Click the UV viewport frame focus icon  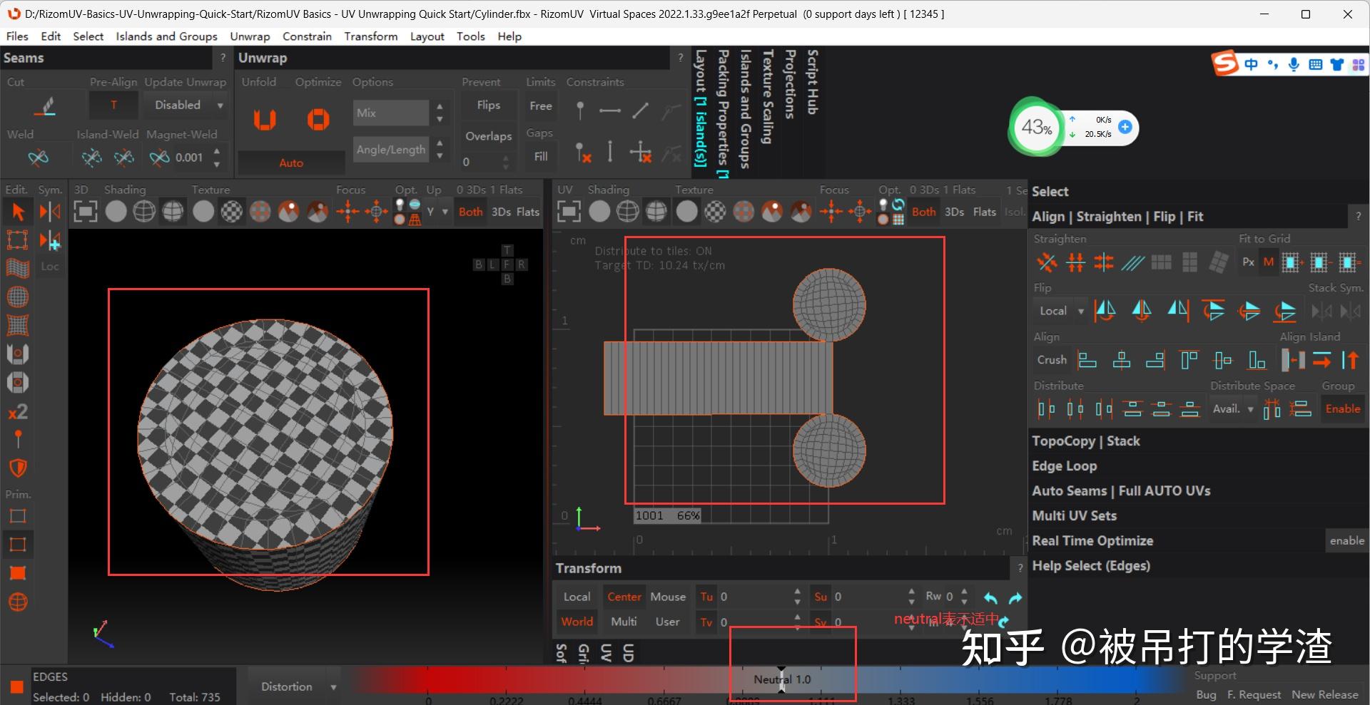point(569,212)
